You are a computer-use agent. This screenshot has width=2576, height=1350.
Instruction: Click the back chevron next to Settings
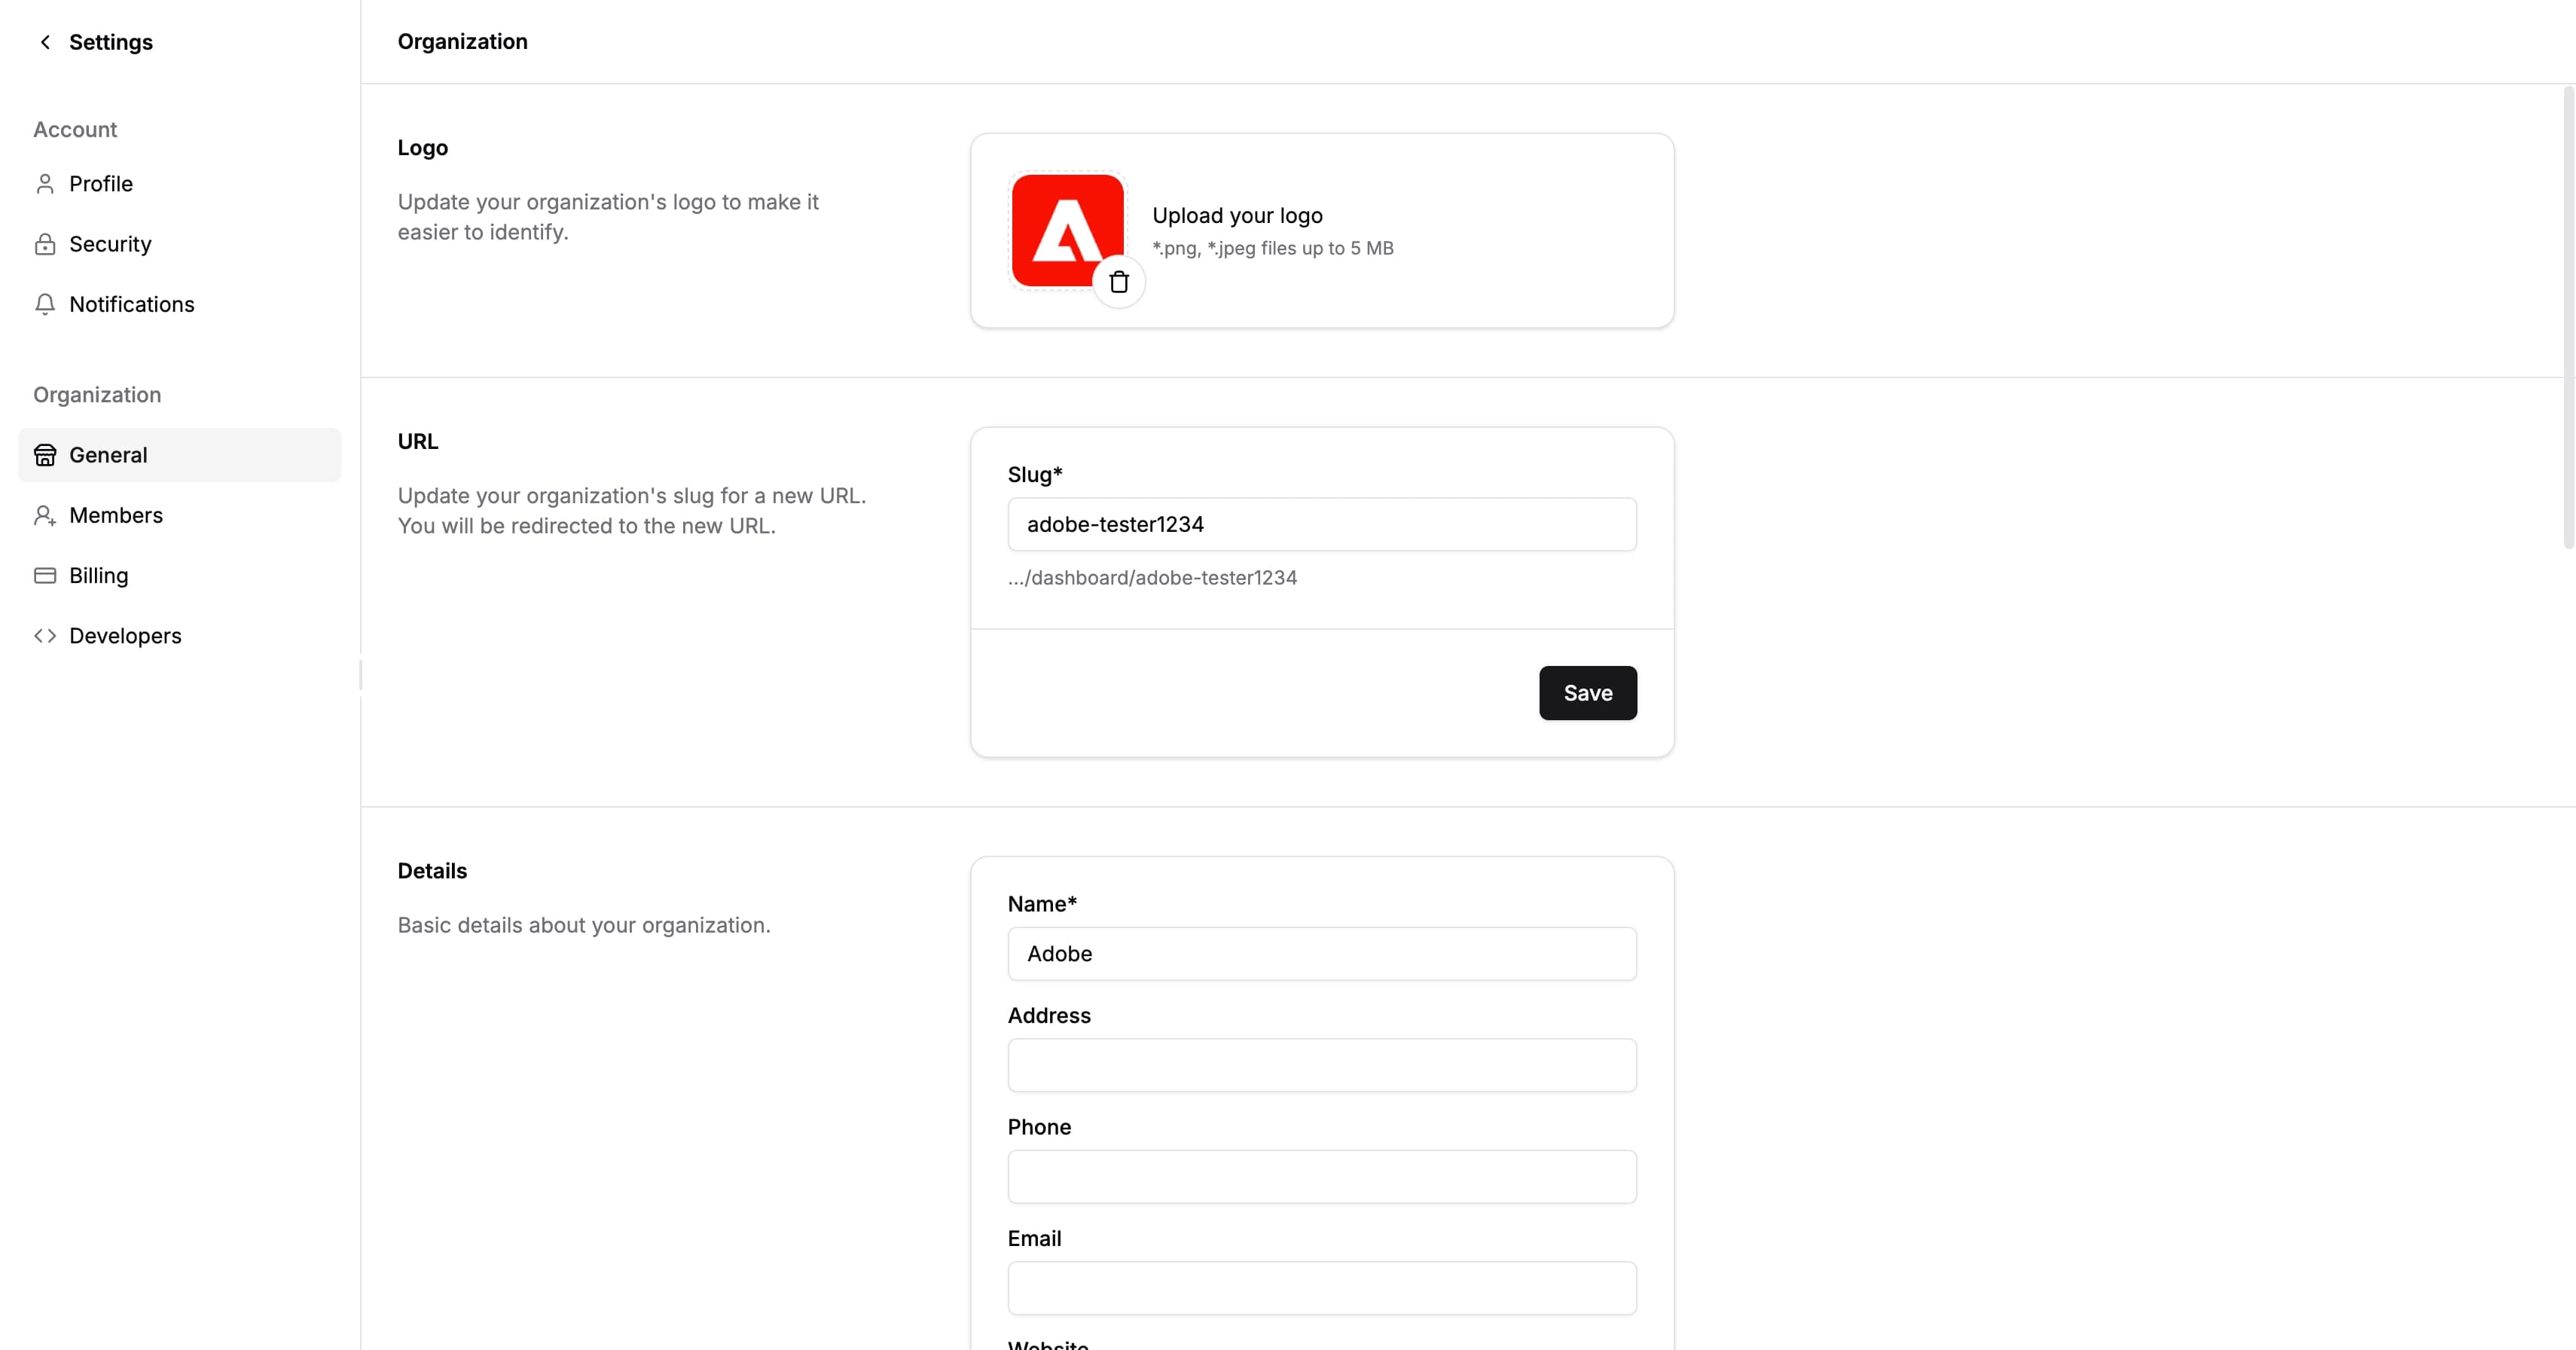(x=45, y=42)
